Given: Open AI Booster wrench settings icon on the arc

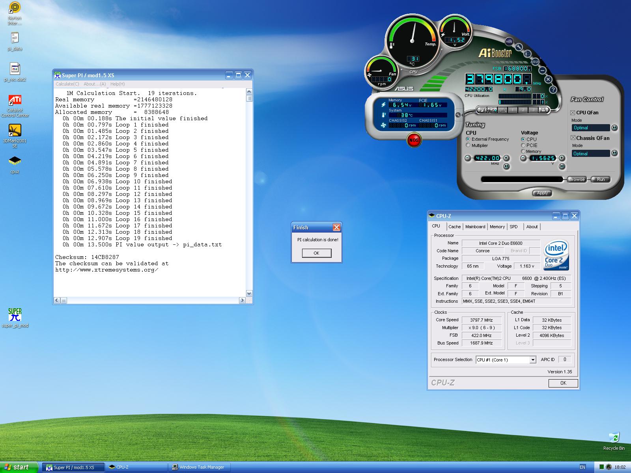Looking at the screenshot, I should (x=519, y=47).
